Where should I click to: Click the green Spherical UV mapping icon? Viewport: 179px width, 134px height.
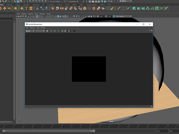pyautogui.click(x=143, y=8)
